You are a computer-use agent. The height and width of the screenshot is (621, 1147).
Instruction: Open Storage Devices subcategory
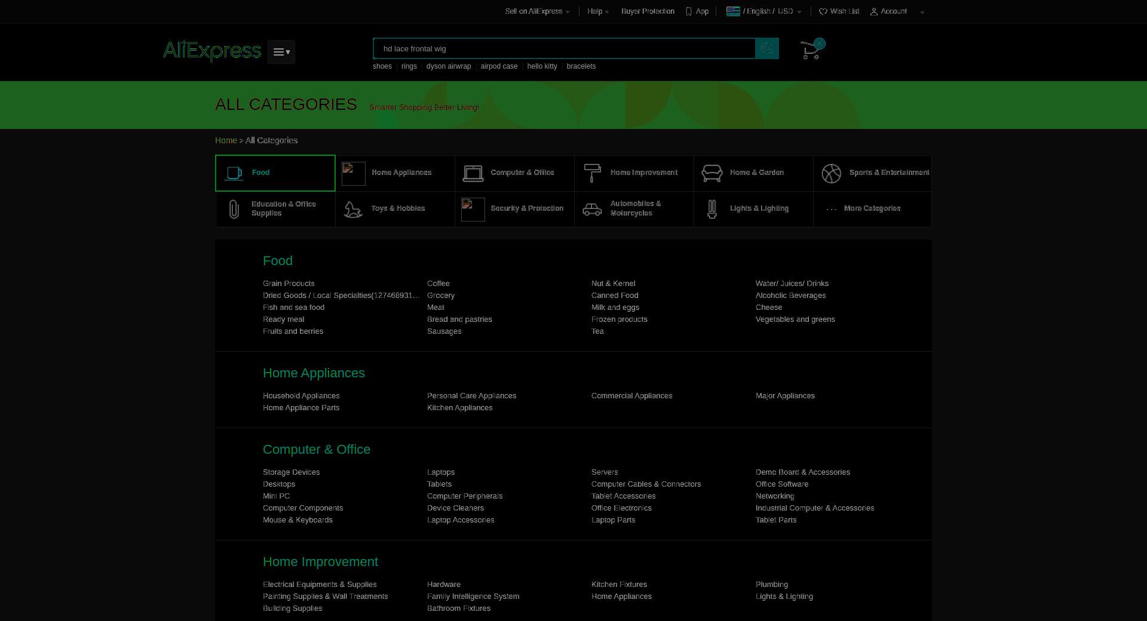[x=292, y=472]
